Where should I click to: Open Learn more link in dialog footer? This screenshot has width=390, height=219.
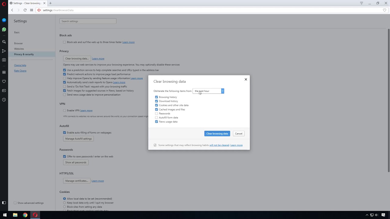(236, 145)
